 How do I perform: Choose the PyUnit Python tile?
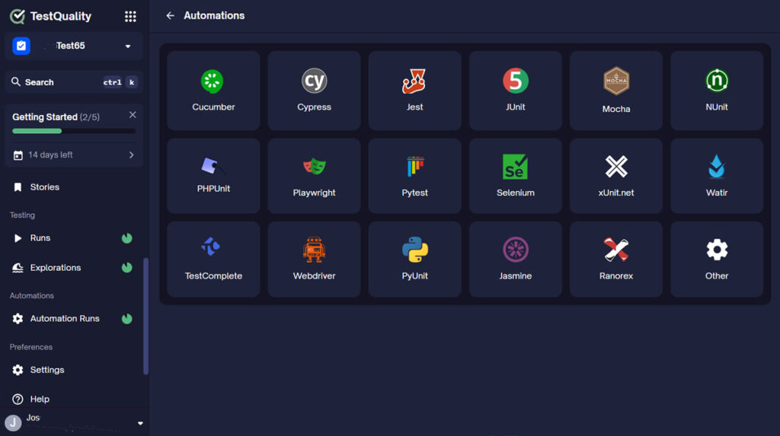414,259
